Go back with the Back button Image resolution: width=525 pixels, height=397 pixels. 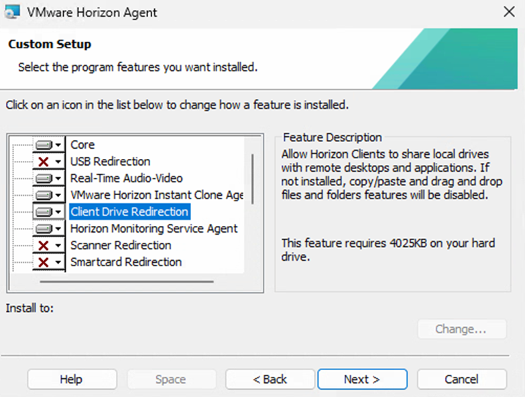(x=270, y=379)
